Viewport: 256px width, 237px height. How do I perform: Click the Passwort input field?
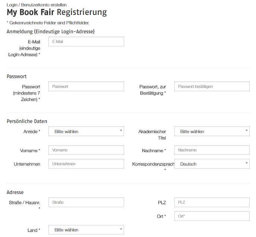(x=86, y=87)
